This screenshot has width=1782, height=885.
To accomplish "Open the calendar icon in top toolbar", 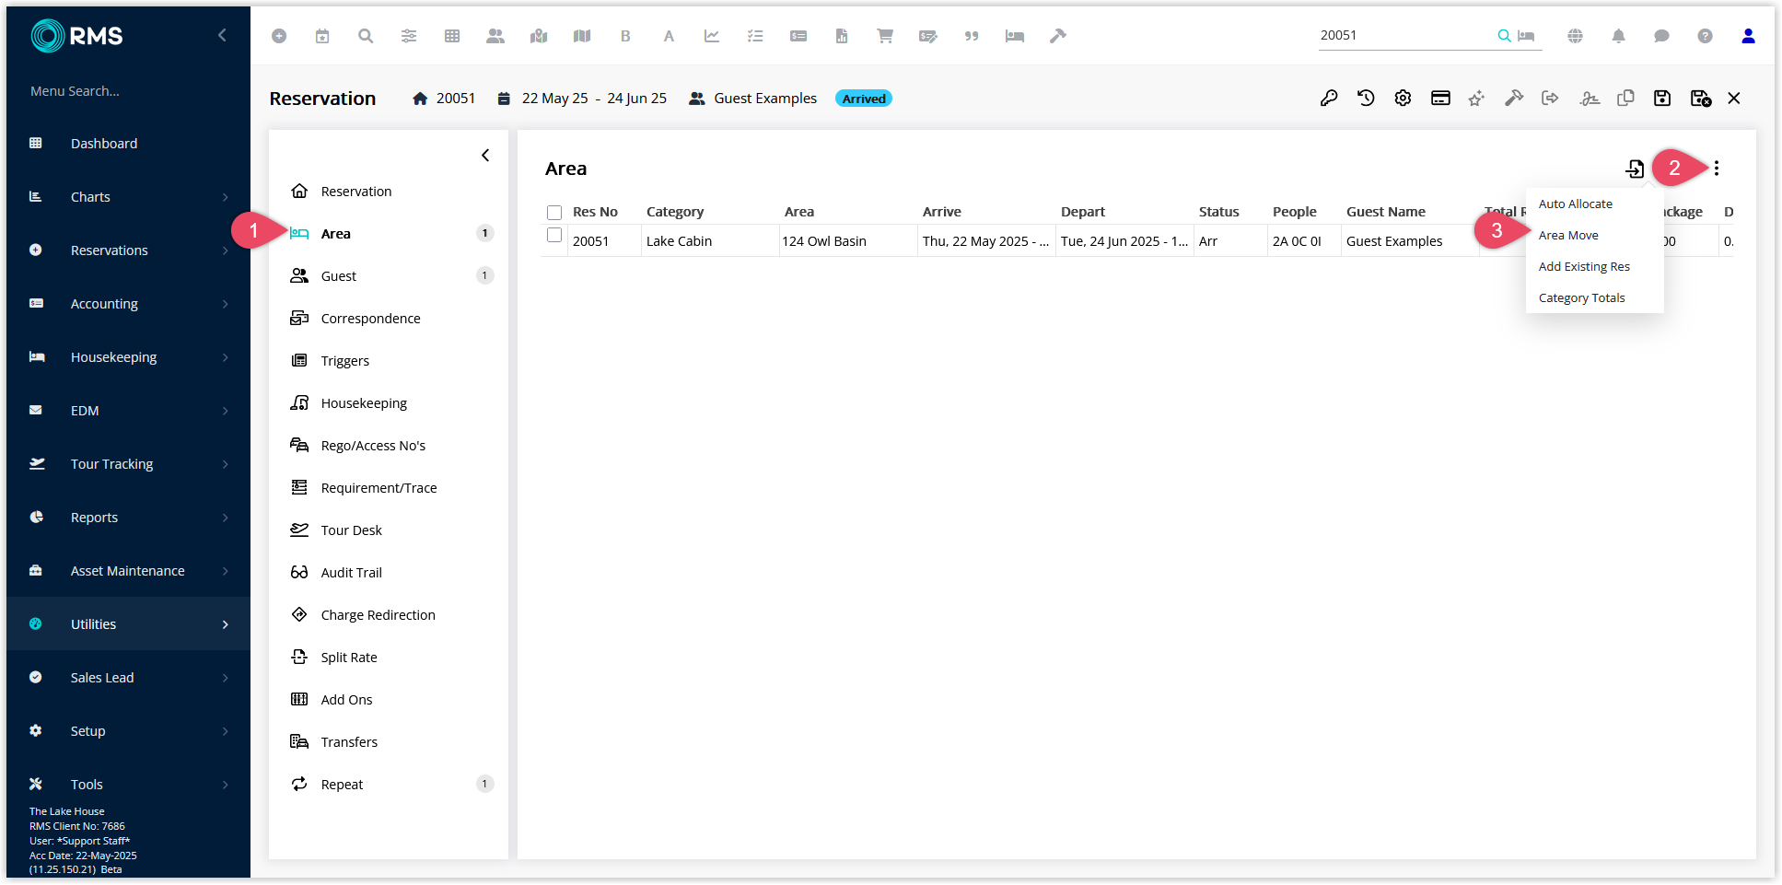I will coord(322,36).
